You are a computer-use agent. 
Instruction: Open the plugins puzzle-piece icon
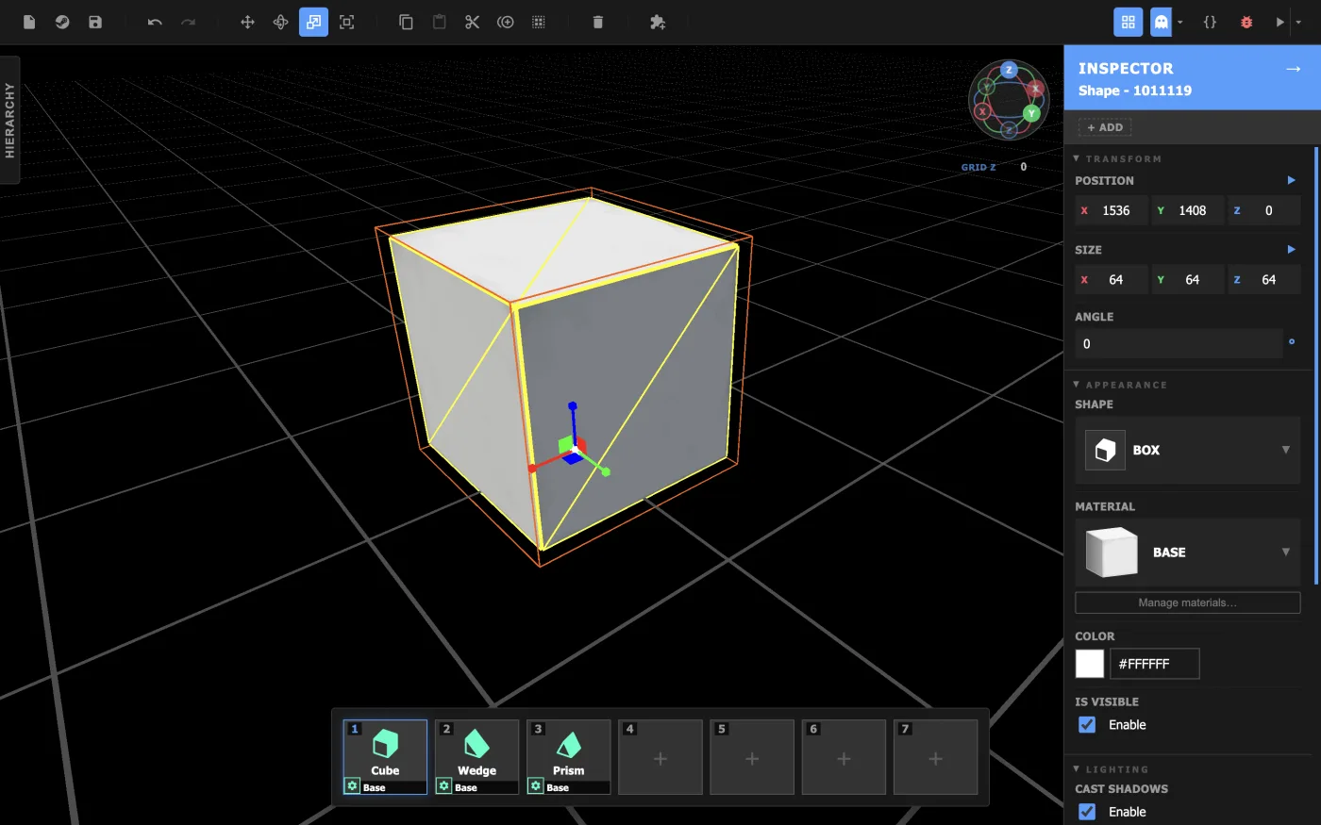click(x=658, y=22)
